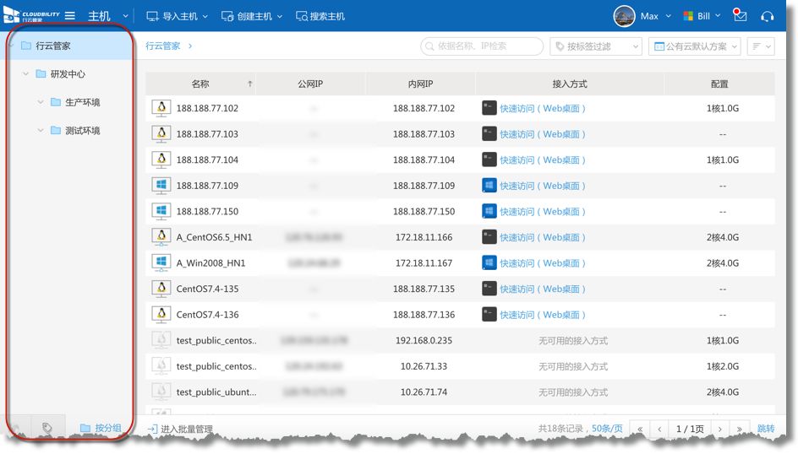Open the hamburger menu next to logo
The height and width of the screenshot is (454, 798).
pyautogui.click(x=70, y=16)
